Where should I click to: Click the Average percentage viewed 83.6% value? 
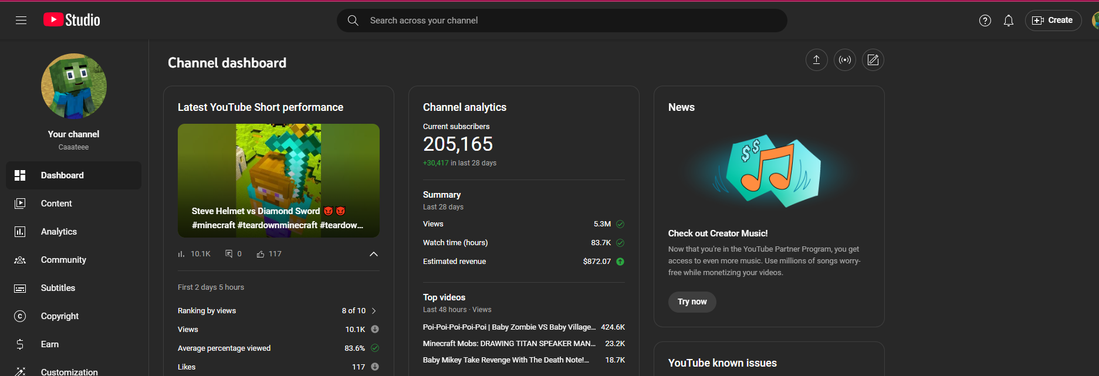pyautogui.click(x=354, y=348)
